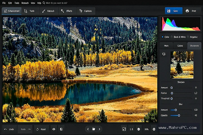Go to previous photo with left arrow
The height and width of the screenshot is (135, 203).
point(88,129)
